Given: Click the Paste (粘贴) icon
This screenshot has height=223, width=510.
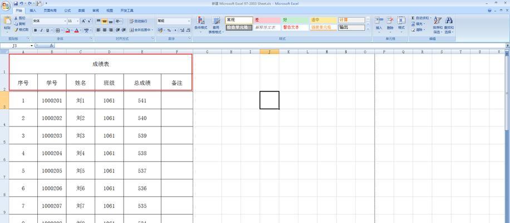Looking at the screenshot, I should [x=7, y=22].
